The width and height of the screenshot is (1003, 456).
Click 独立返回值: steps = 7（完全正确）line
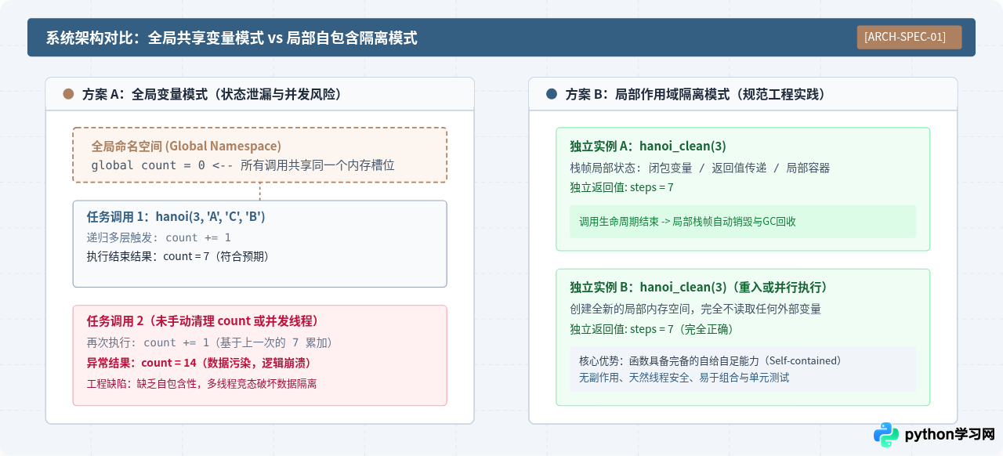653,329
